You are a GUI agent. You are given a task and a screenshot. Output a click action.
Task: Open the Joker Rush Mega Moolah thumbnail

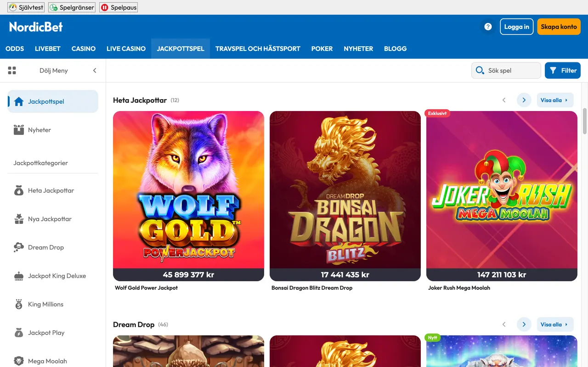click(x=502, y=190)
